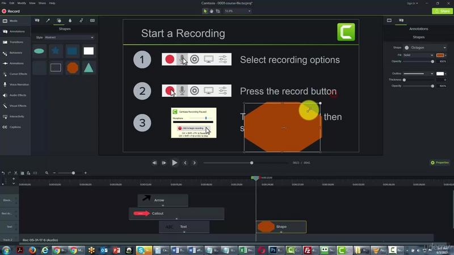Open the canvas zoom percentage dropdown
454x255 pixels.
coord(237,11)
